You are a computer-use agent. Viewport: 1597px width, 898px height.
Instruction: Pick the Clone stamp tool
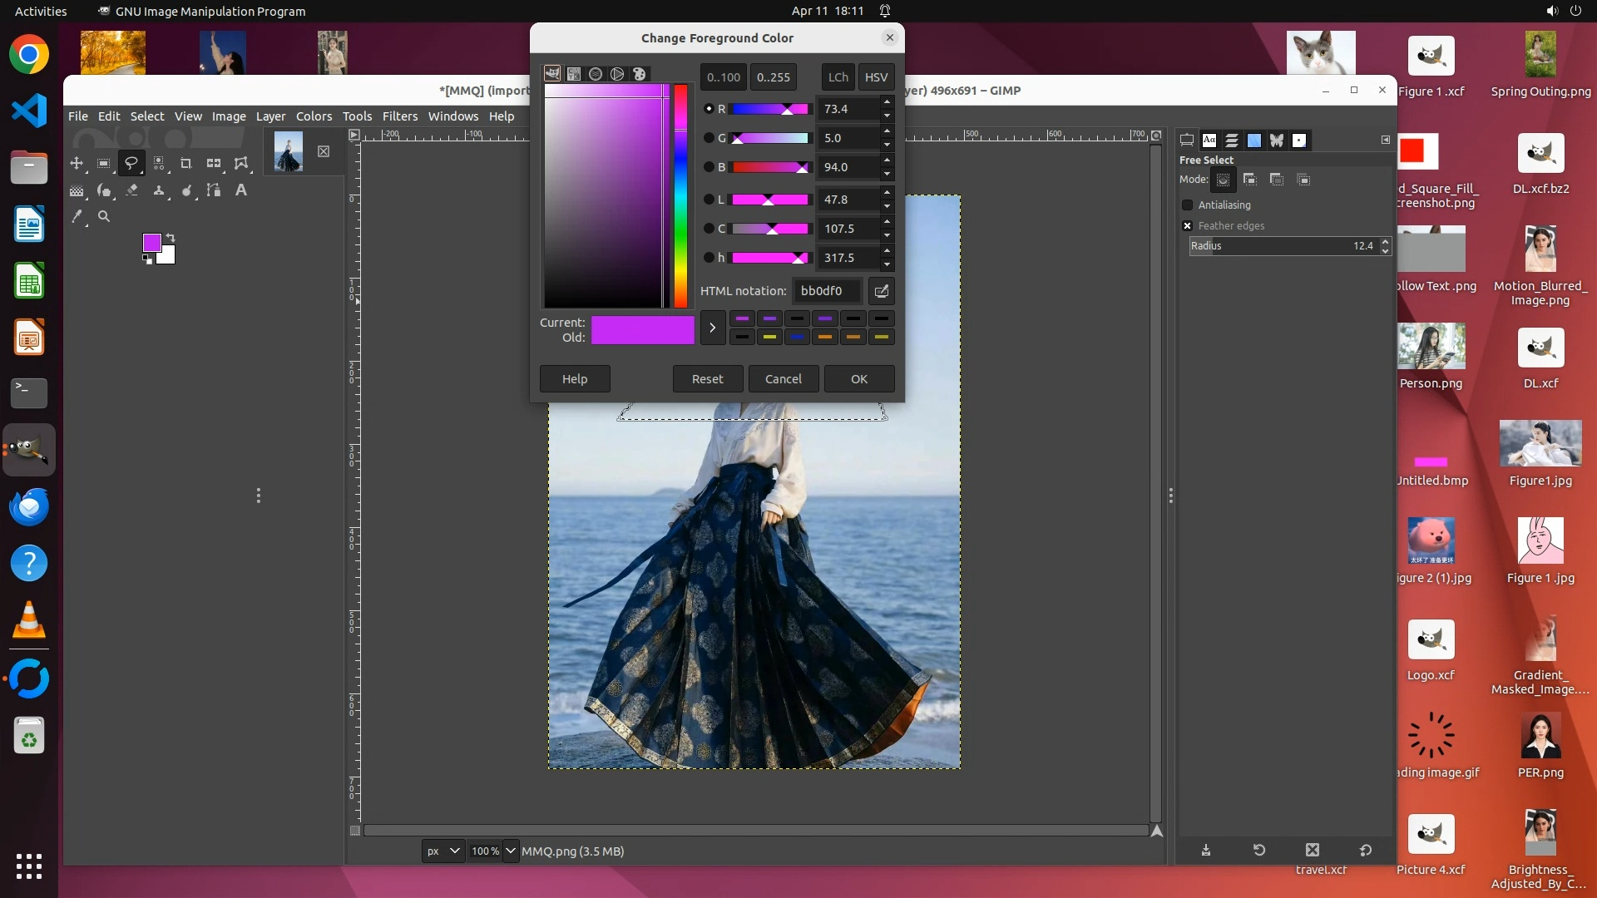tap(159, 190)
